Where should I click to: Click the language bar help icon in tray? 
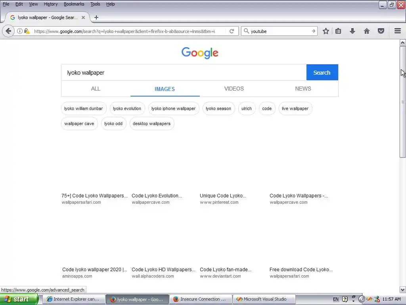(345, 299)
